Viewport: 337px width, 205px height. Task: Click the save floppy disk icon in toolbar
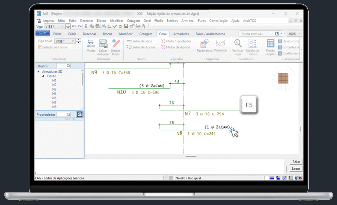(x=126, y=26)
